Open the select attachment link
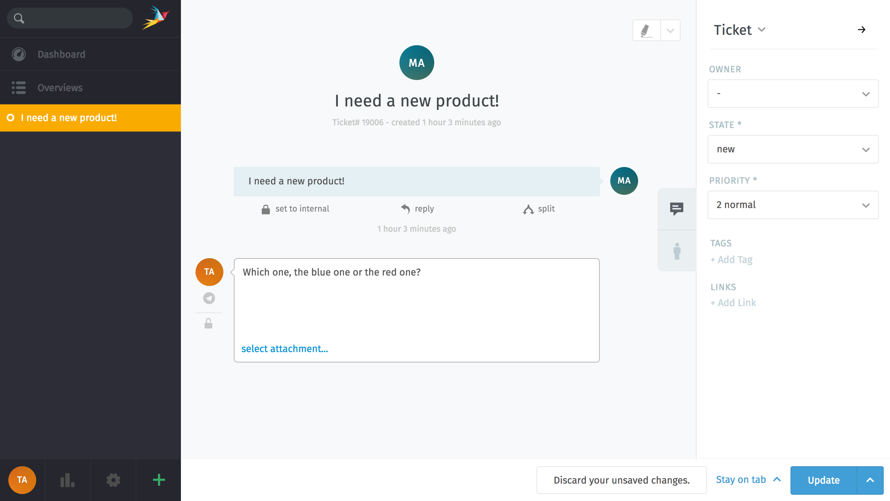Viewport: 890px width, 501px height. click(285, 349)
